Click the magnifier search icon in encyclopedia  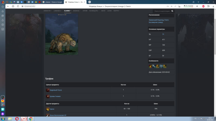click(172, 11)
